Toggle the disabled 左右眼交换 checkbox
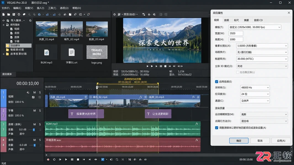This screenshot has height=165, width=294. pos(238,72)
